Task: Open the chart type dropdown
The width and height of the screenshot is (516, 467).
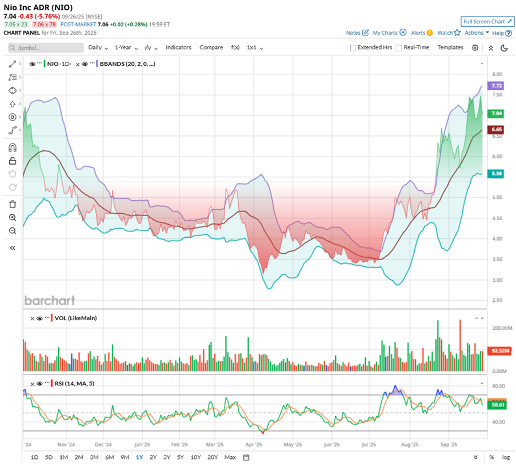Action: pyautogui.click(x=151, y=48)
